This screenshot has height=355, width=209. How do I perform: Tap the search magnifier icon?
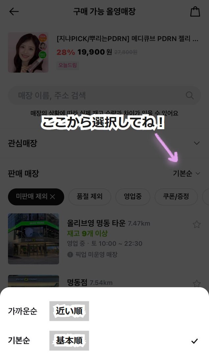[190, 95]
